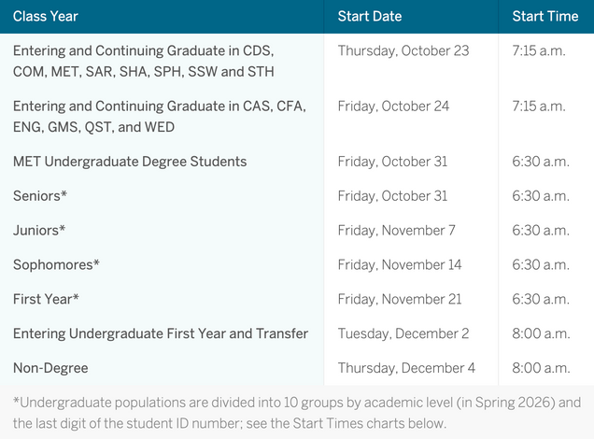Click the Thursday, December 4 date

406,368
